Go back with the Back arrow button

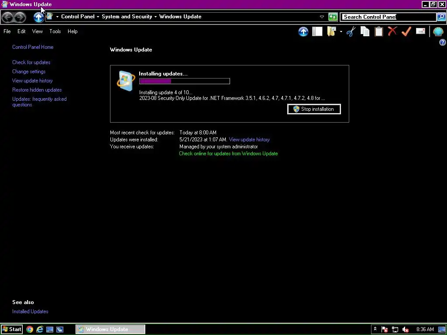[x=8, y=17]
